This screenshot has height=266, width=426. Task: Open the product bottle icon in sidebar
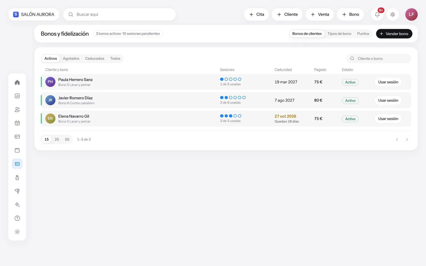[17, 177]
